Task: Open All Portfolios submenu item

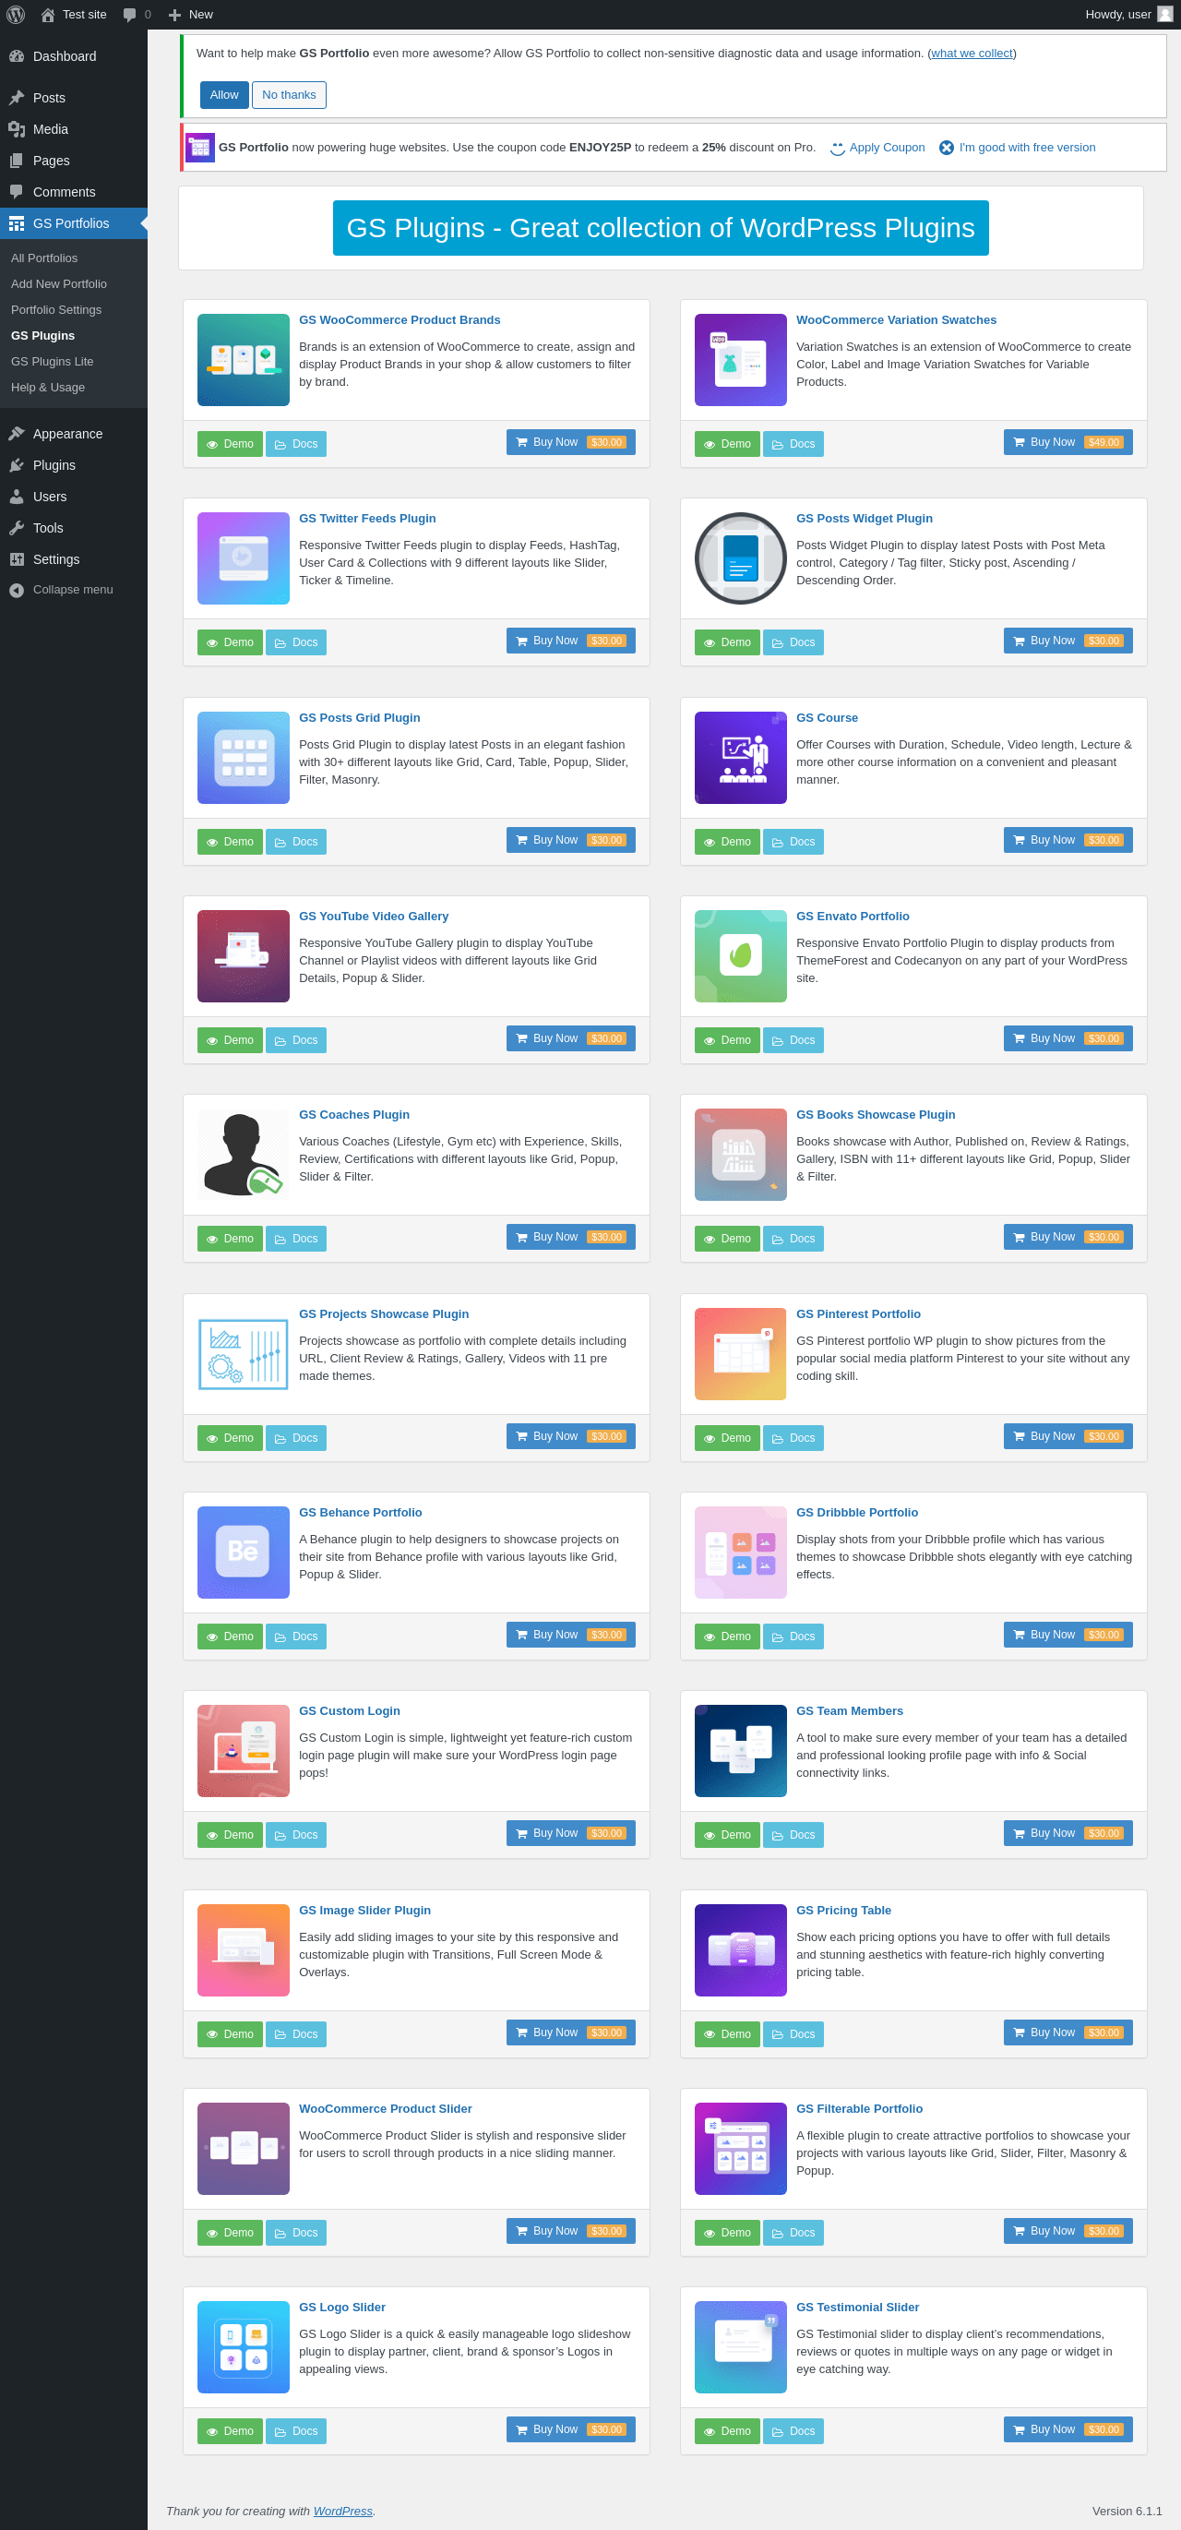Action: [44, 258]
